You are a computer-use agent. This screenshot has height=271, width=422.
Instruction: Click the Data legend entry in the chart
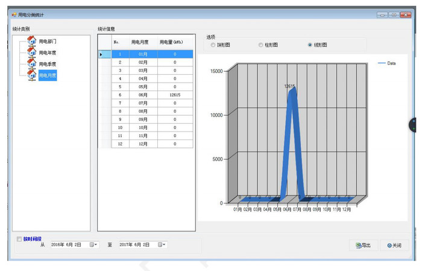[387, 63]
